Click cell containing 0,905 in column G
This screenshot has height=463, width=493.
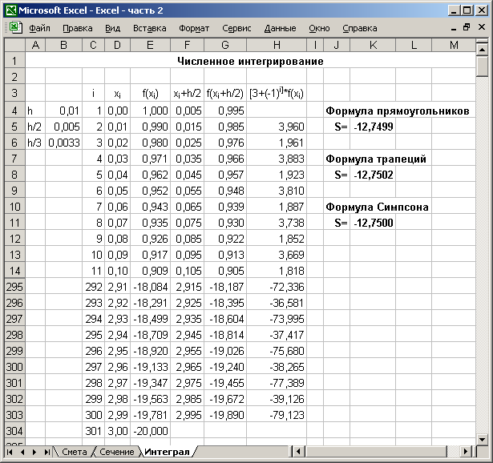click(x=225, y=271)
